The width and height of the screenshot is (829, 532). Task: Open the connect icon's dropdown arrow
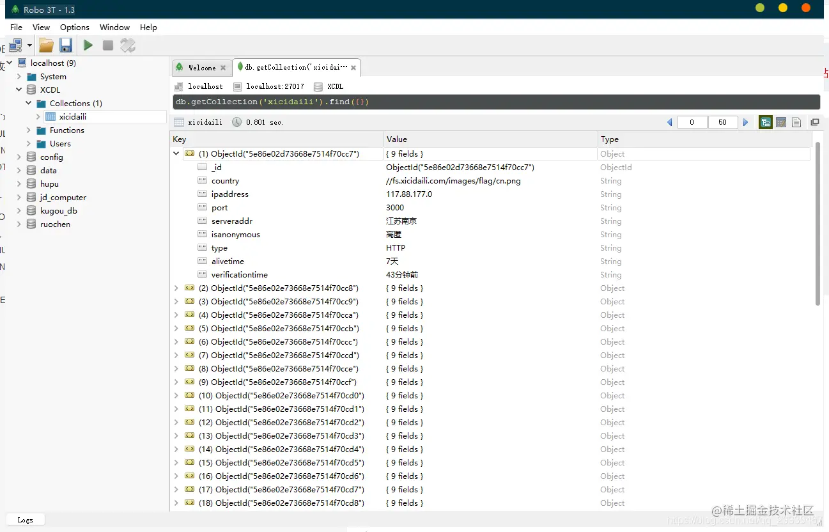click(x=29, y=45)
